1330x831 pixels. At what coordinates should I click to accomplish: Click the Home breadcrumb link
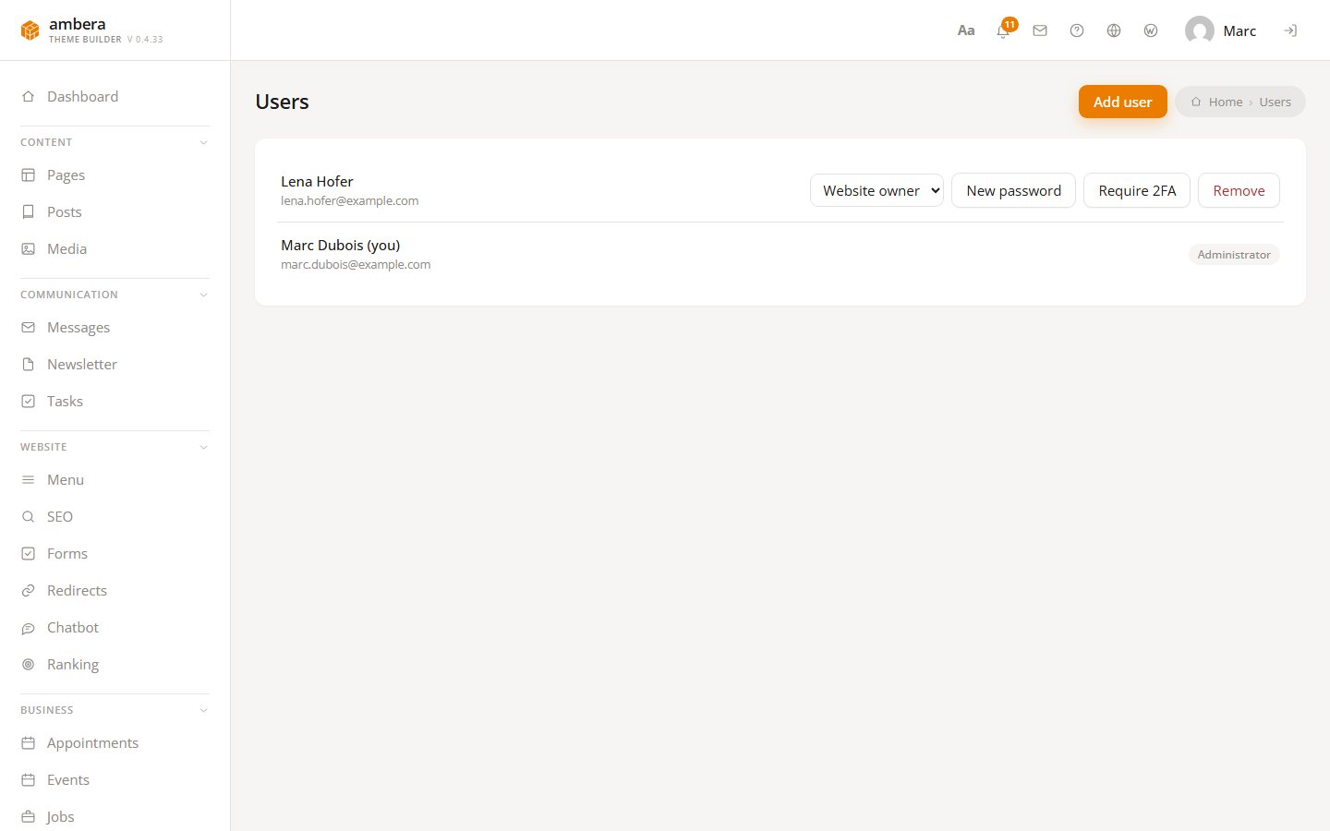pyautogui.click(x=1226, y=102)
